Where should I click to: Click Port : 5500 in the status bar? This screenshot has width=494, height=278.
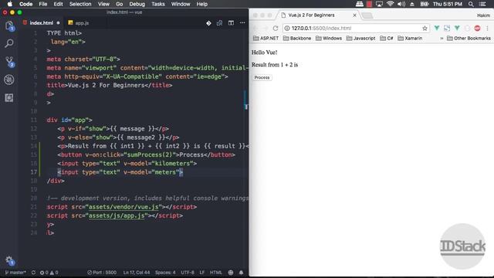tap(102, 273)
